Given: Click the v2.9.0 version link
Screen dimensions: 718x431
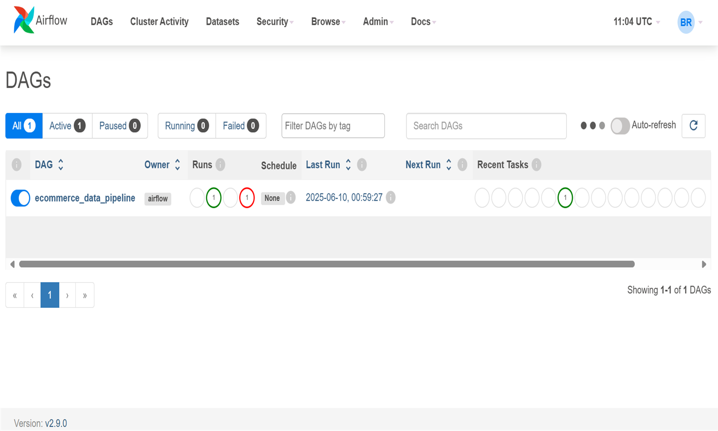Looking at the screenshot, I should click(x=56, y=423).
